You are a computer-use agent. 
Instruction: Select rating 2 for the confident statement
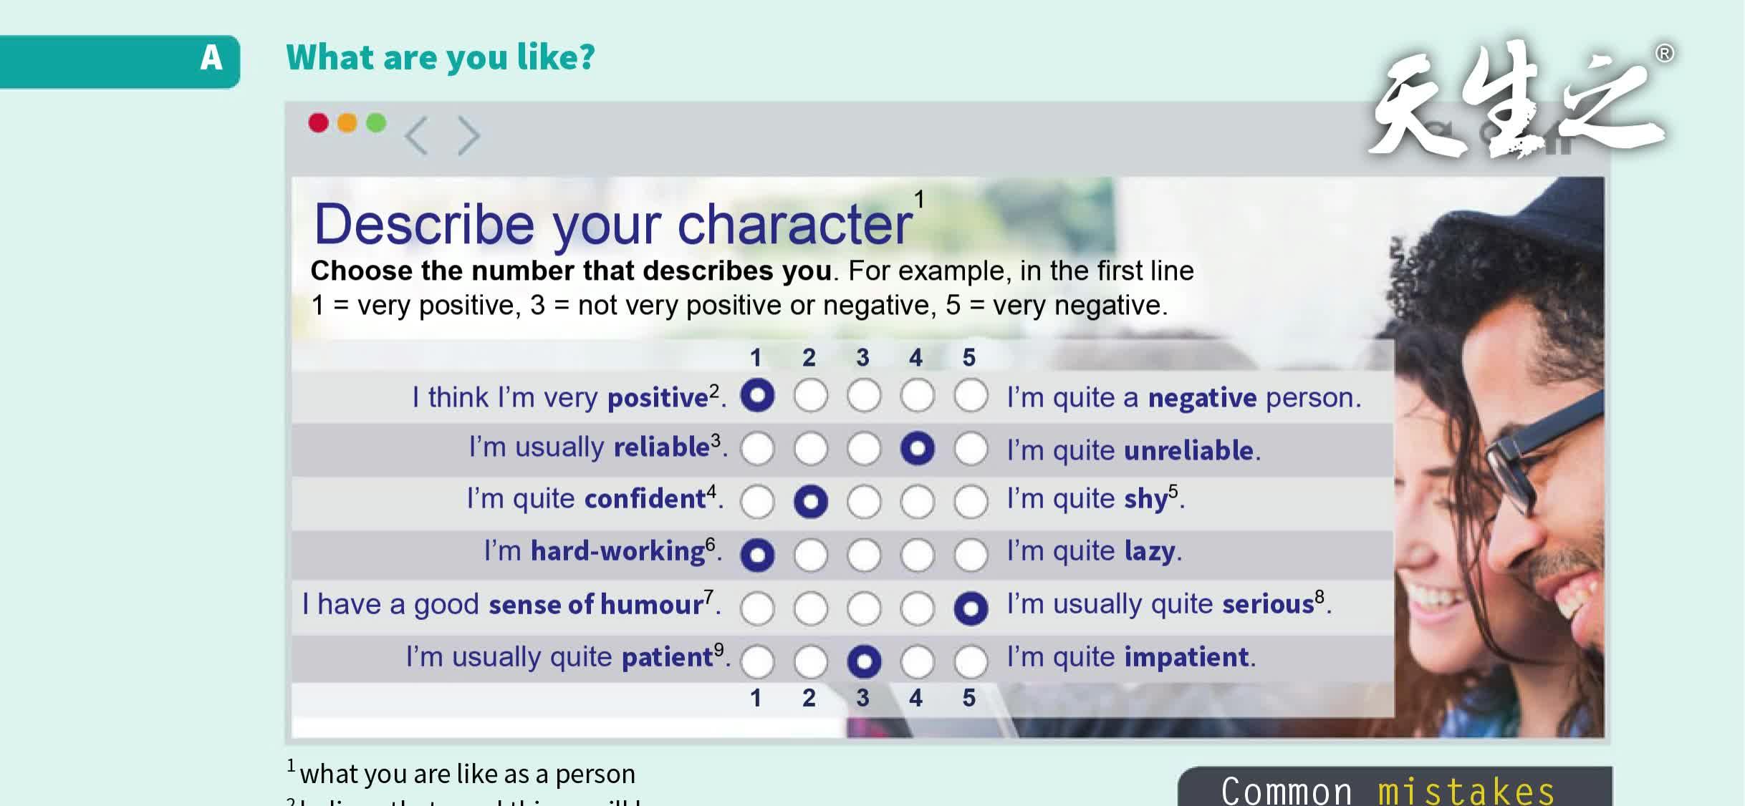[810, 500]
